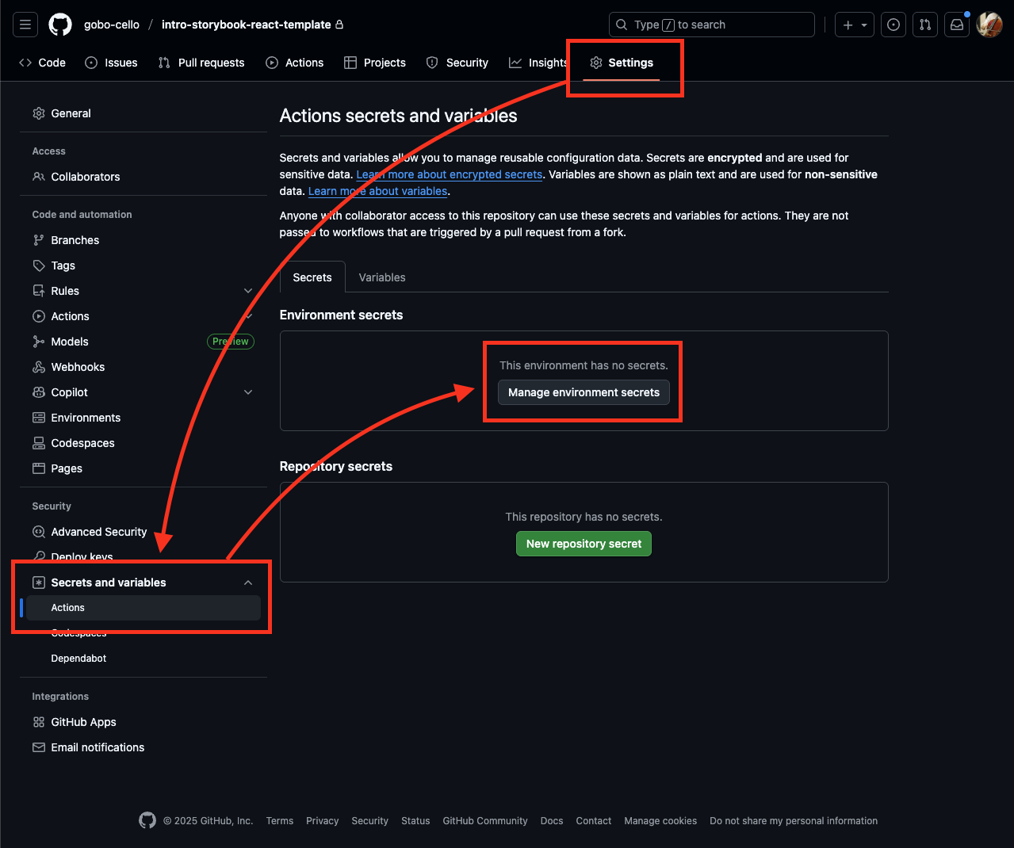The width and height of the screenshot is (1014, 848).
Task: Switch to the Variables tab
Action: pyautogui.click(x=382, y=277)
